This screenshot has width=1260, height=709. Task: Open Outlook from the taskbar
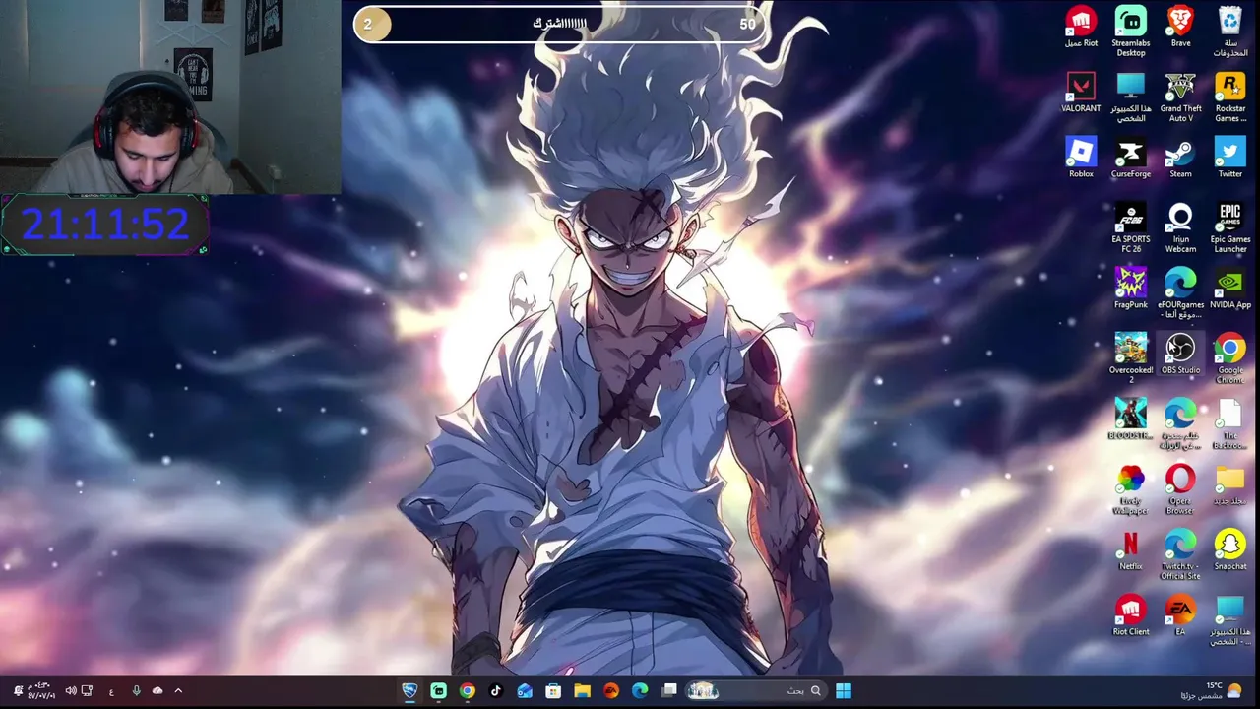(x=525, y=690)
